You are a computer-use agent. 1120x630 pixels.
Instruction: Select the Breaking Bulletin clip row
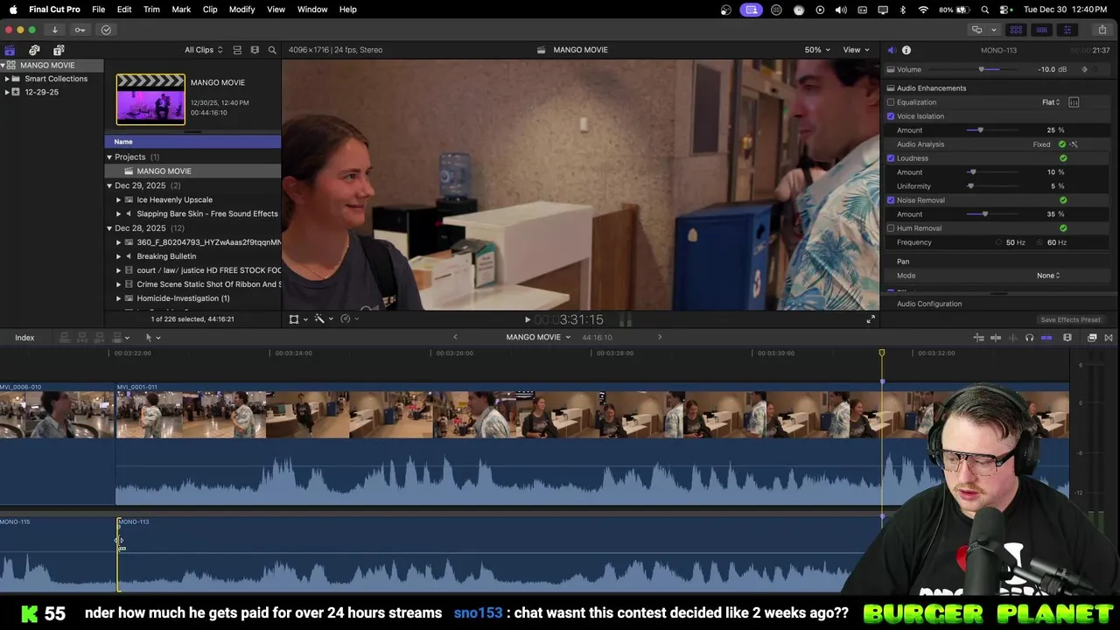point(193,256)
